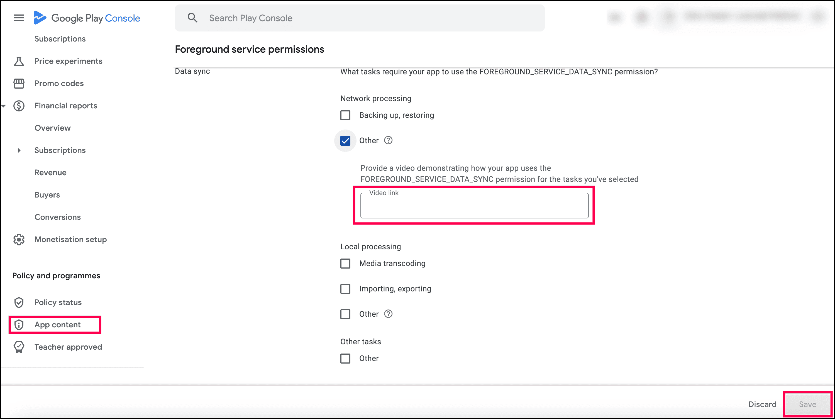Expand the Subscriptions tree arrow

19,150
